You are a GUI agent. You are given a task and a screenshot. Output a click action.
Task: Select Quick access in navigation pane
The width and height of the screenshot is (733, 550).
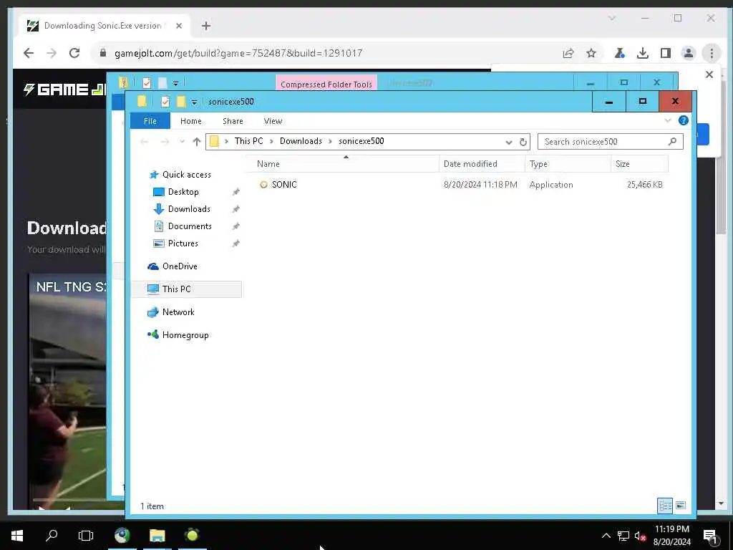(x=187, y=175)
